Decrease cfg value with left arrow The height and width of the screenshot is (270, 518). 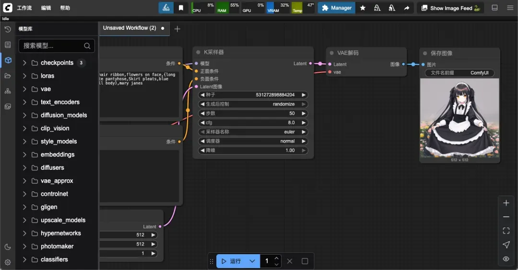click(x=202, y=123)
